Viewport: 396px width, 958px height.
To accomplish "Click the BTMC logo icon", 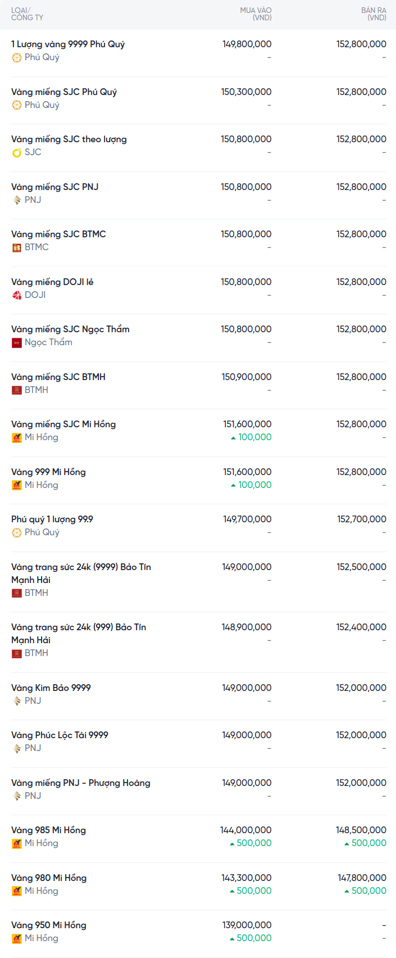I will pyautogui.click(x=17, y=247).
